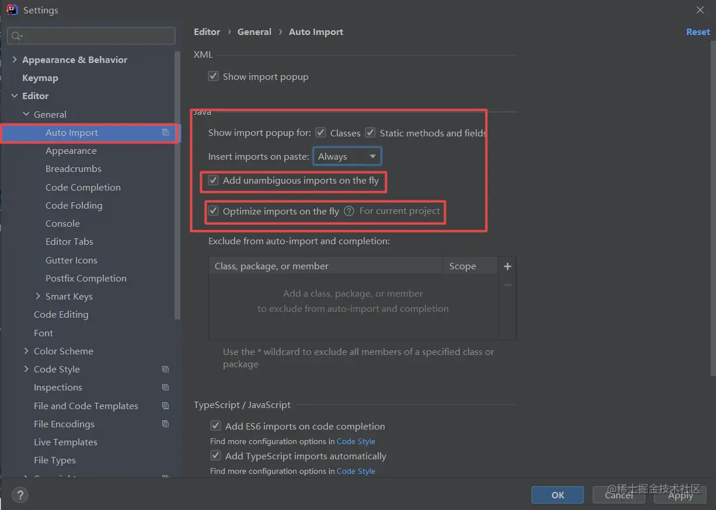The image size is (716, 510).
Task: Click the Apply button
Action: pyautogui.click(x=680, y=495)
